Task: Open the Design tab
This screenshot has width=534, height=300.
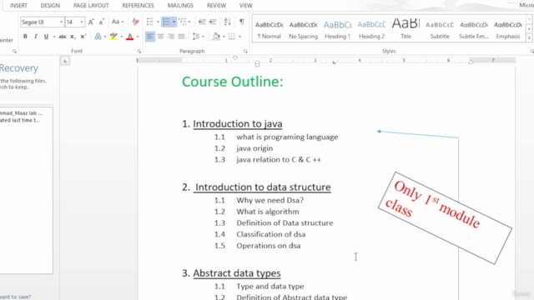Action: [50, 6]
